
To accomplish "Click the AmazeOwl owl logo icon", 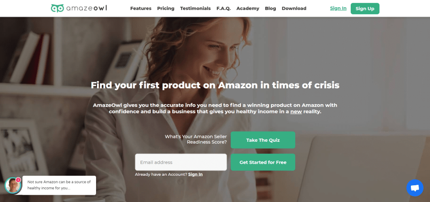I will 57,8.
